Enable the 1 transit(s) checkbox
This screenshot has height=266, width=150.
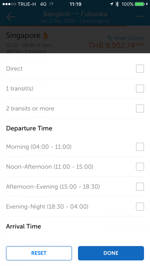coord(140,88)
